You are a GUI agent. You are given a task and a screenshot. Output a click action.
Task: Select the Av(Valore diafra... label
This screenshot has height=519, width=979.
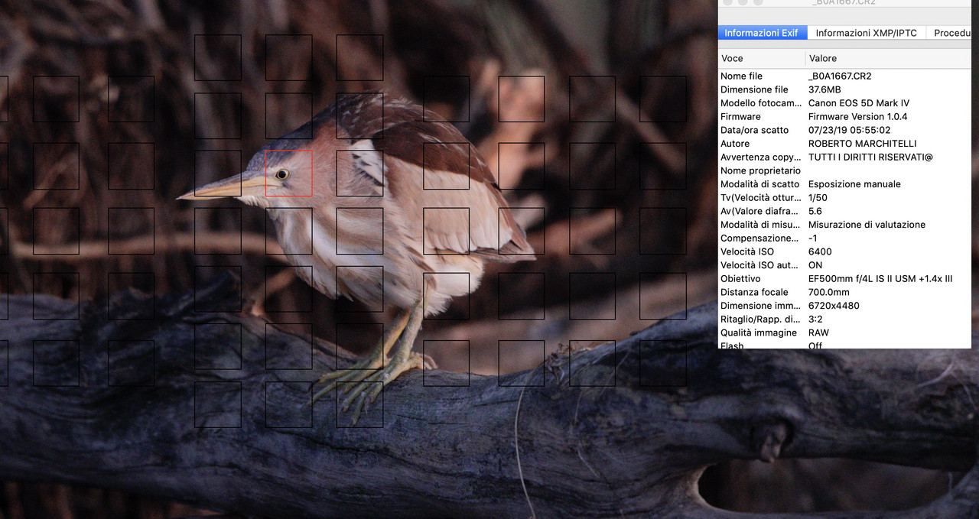click(761, 211)
